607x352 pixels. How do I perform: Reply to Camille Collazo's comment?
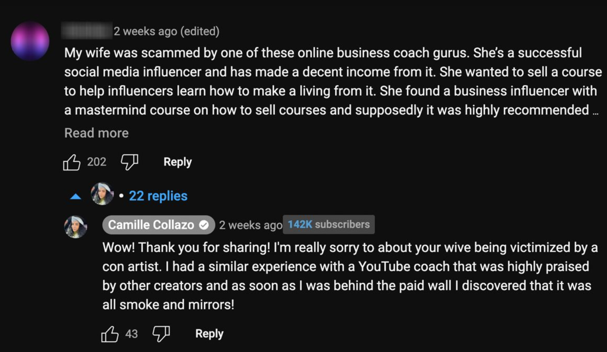click(x=209, y=333)
